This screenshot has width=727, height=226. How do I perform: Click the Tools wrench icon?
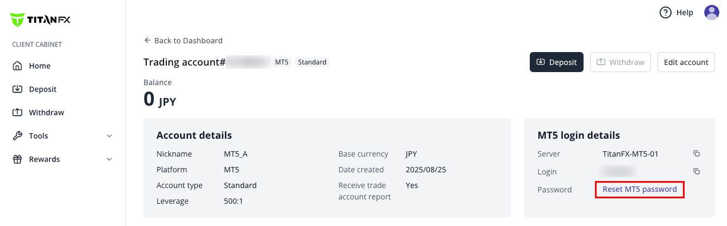(17, 136)
